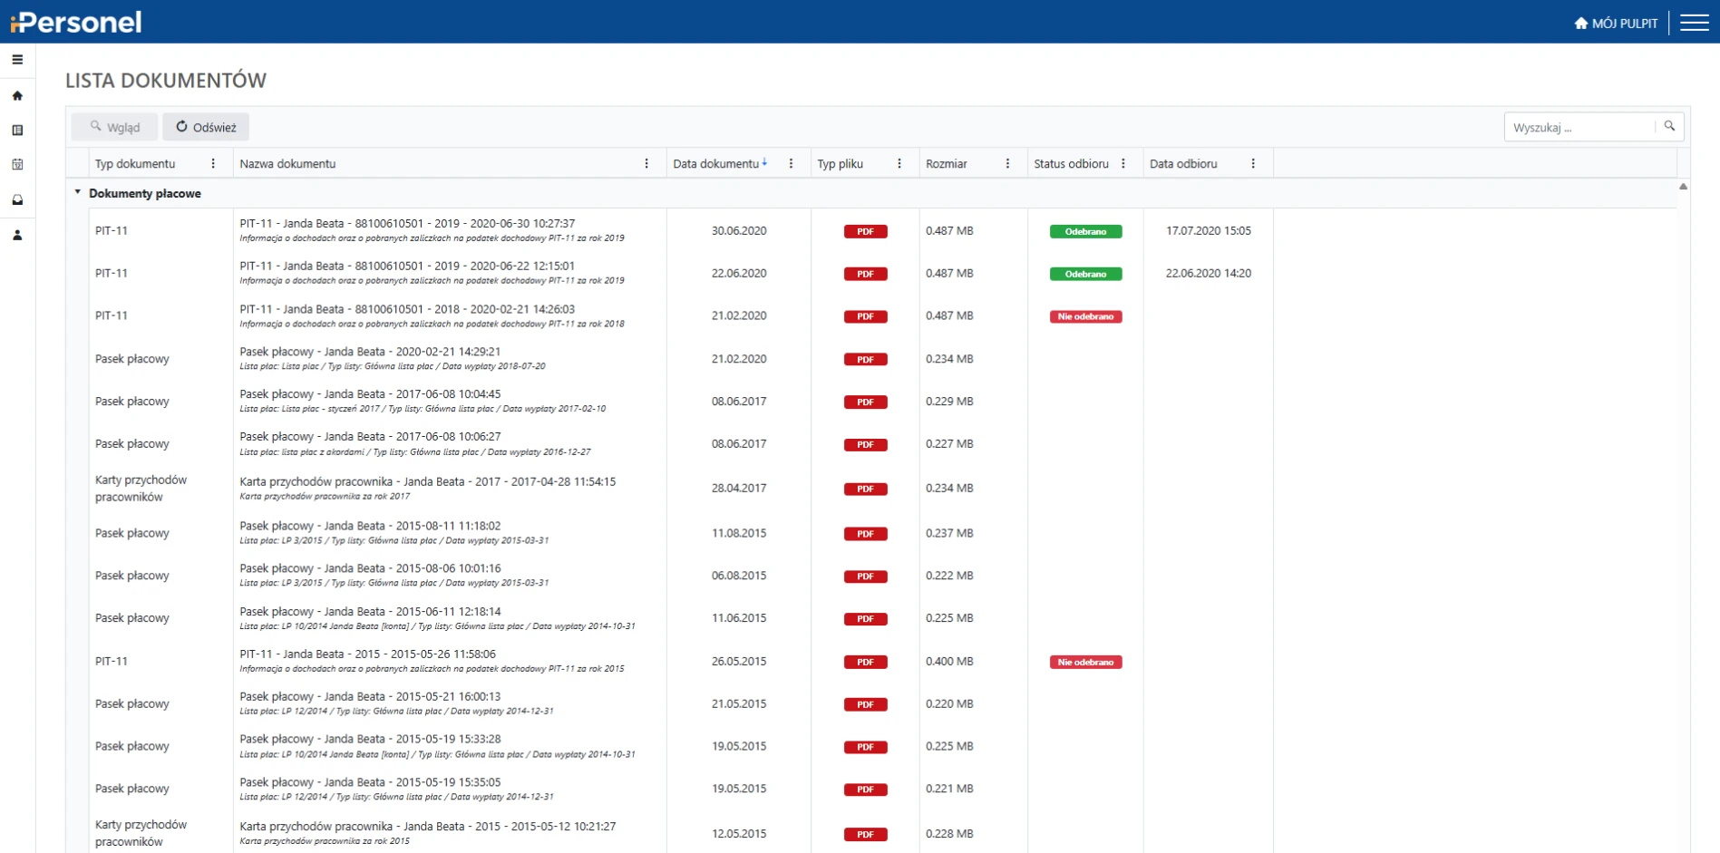This screenshot has width=1720, height=853.
Task: Click the Wgląd preview button
Action: (114, 127)
